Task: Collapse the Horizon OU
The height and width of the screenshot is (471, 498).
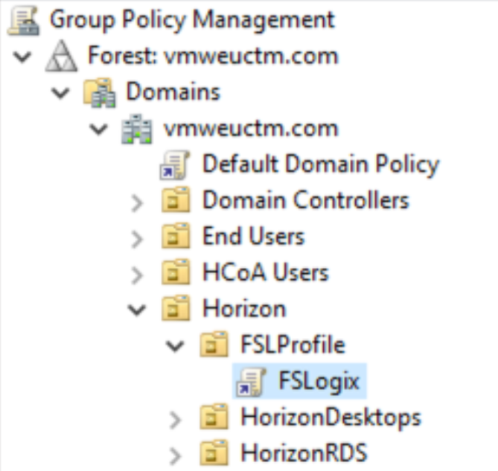Action: click(x=137, y=310)
